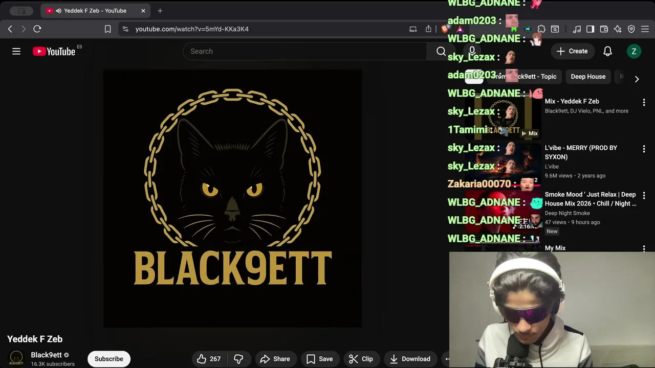Viewport: 655px width, 368px height.
Task: Open tab search icon in toolbar
Action: pyautogui.click(x=555, y=29)
